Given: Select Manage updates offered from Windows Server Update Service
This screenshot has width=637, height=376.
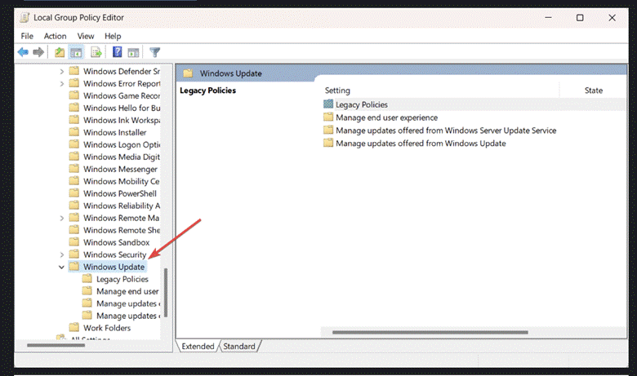Looking at the screenshot, I should [x=446, y=130].
